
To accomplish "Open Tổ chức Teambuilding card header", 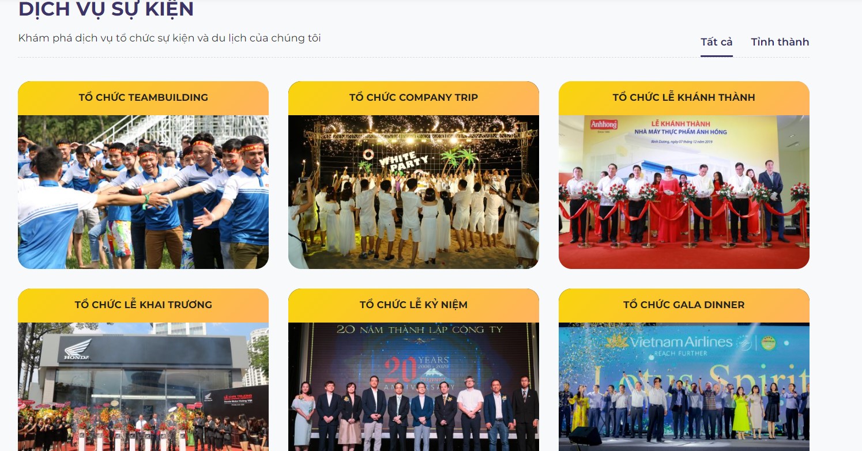I will [143, 98].
